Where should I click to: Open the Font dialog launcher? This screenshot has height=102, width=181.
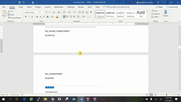(x=60, y=21)
